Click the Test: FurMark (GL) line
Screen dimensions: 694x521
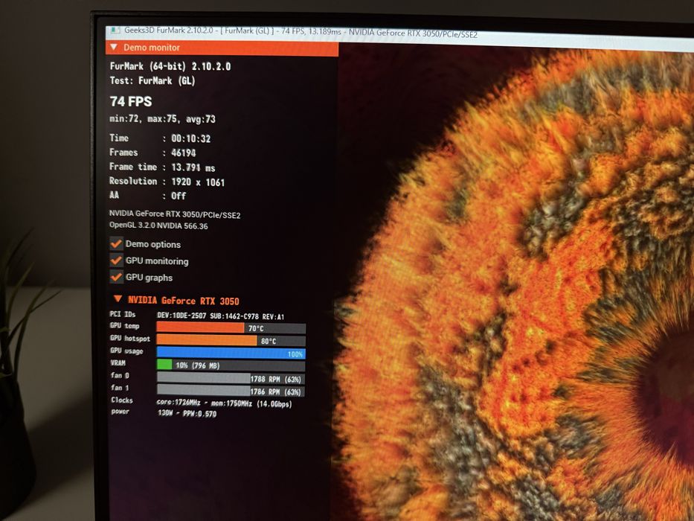pyautogui.click(x=152, y=80)
